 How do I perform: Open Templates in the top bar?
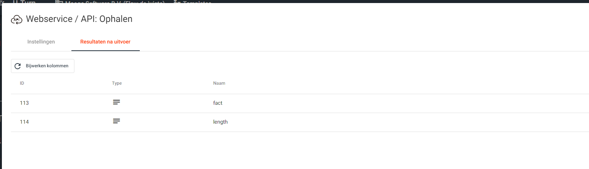click(197, 2)
